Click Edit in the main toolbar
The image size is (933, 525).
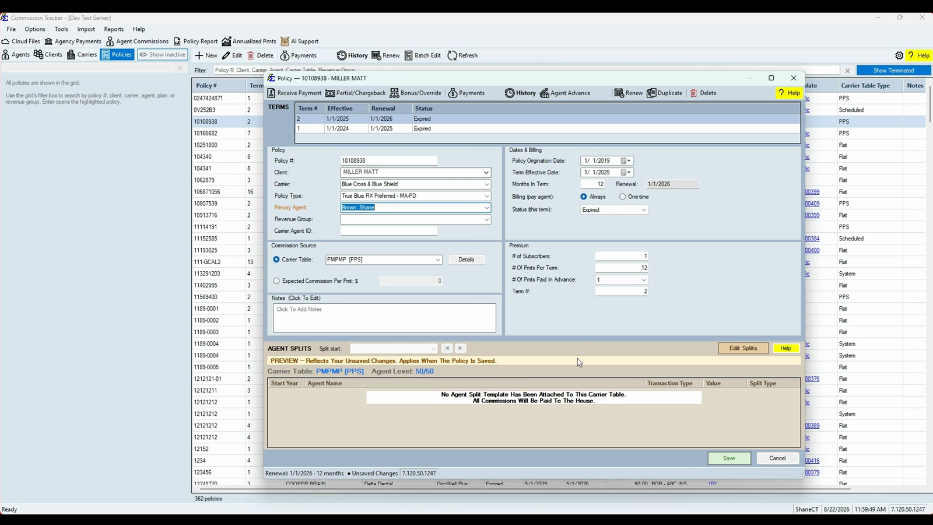[x=232, y=55]
